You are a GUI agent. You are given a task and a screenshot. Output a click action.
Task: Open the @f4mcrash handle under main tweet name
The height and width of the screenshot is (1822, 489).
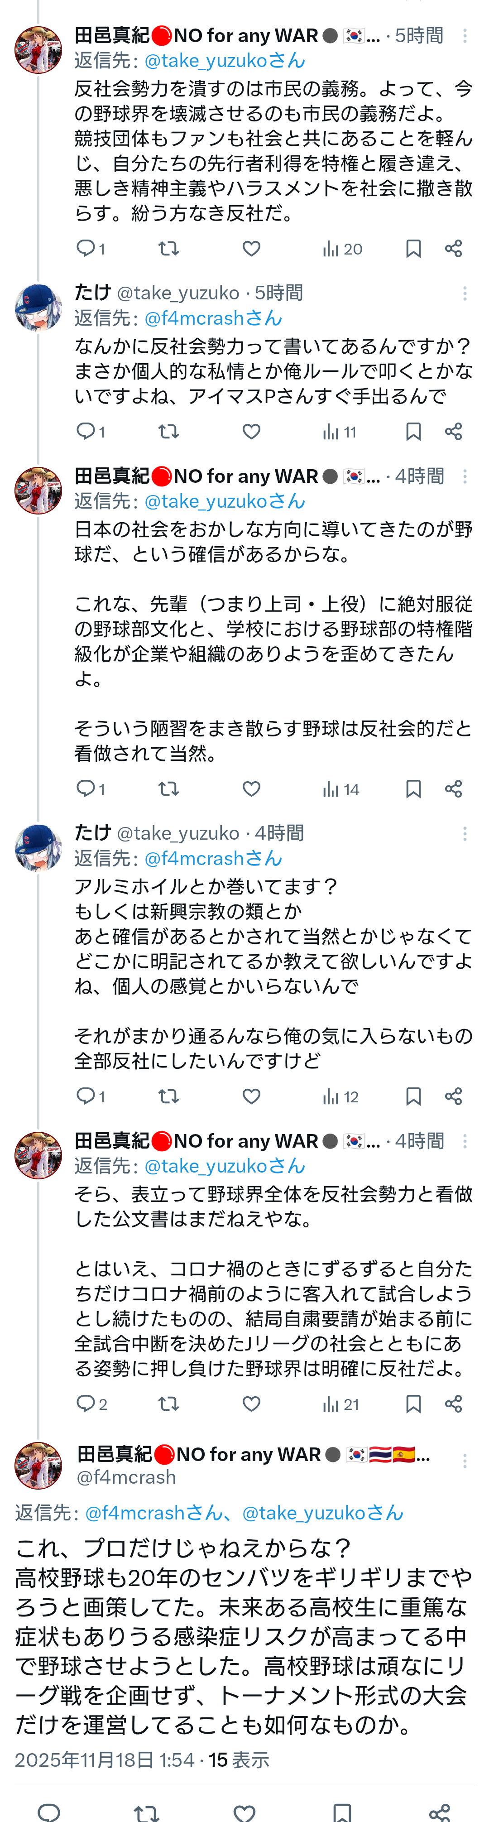pyautogui.click(x=126, y=1477)
